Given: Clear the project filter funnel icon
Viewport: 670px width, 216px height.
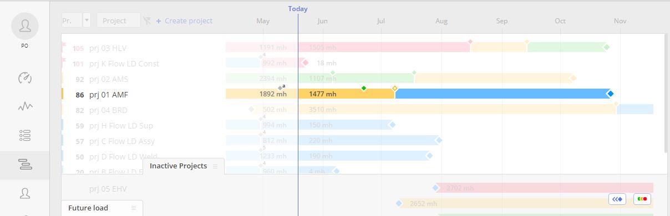Looking at the screenshot, I should pos(146,21).
